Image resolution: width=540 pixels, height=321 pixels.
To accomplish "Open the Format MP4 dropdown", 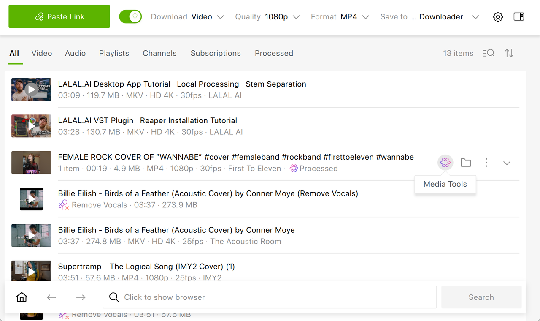I will tap(340, 17).
